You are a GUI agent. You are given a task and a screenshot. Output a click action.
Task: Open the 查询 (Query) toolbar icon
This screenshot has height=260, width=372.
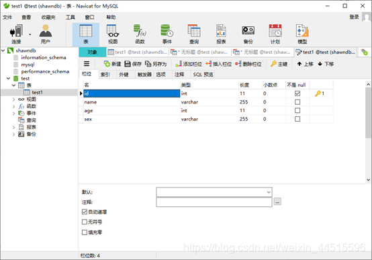pos(194,34)
